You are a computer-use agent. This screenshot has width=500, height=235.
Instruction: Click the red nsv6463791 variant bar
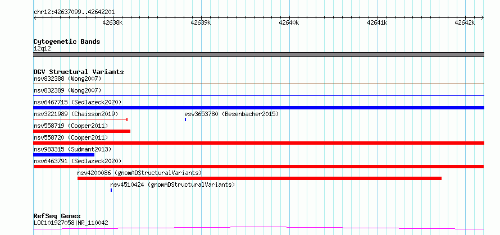point(258,167)
